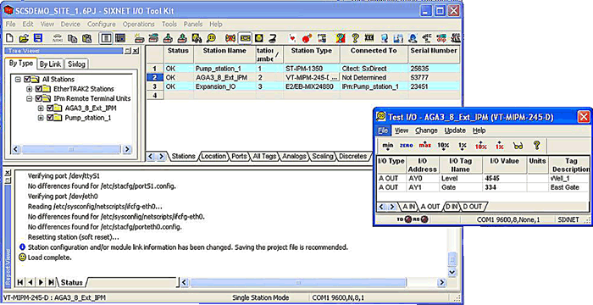Toggle the All Stations checkbox

[27, 80]
